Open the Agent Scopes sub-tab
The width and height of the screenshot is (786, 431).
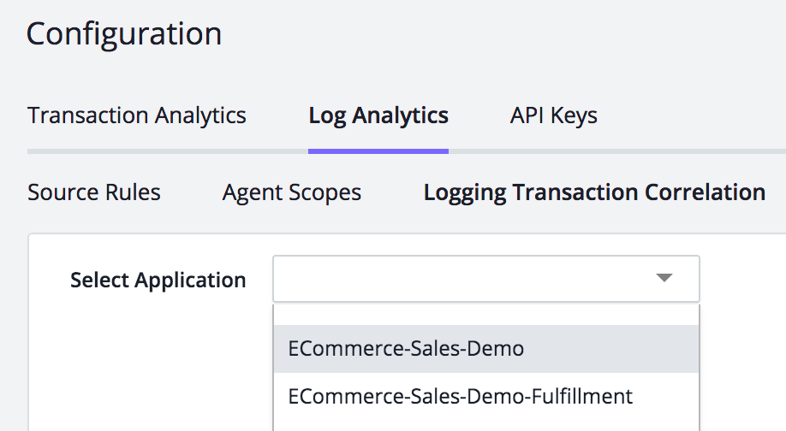(x=292, y=192)
